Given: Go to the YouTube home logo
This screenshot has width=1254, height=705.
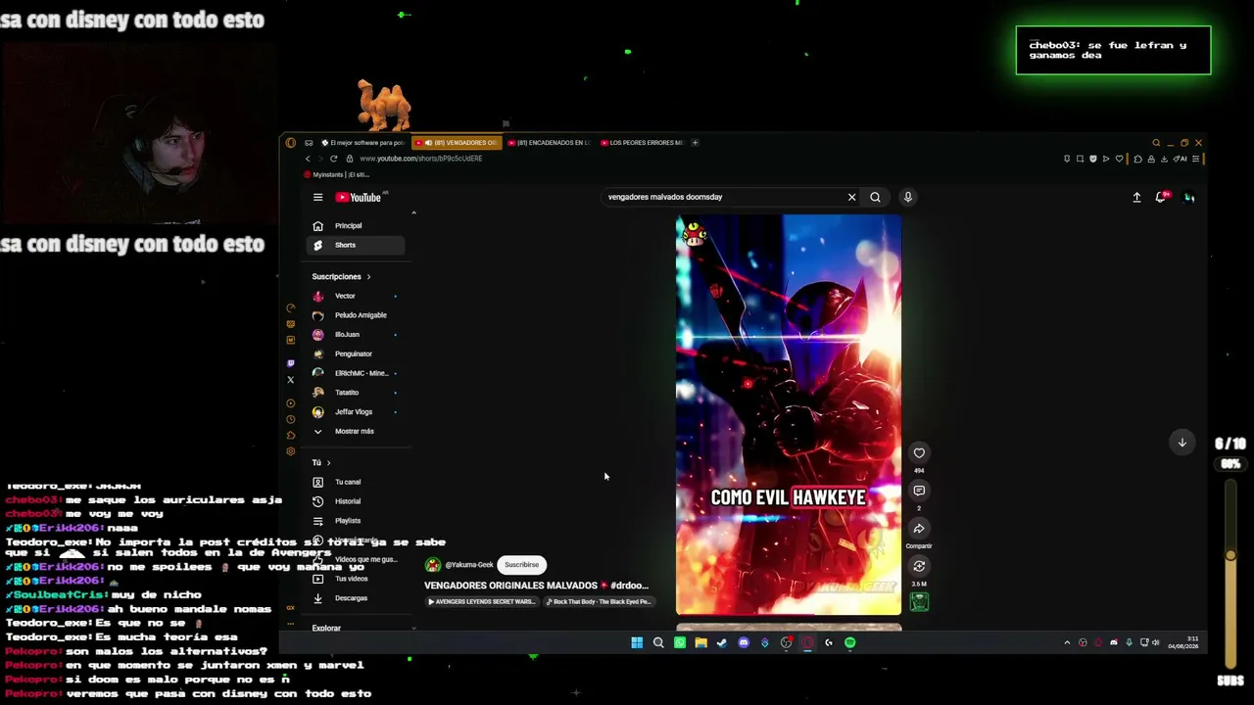Looking at the screenshot, I should point(359,197).
